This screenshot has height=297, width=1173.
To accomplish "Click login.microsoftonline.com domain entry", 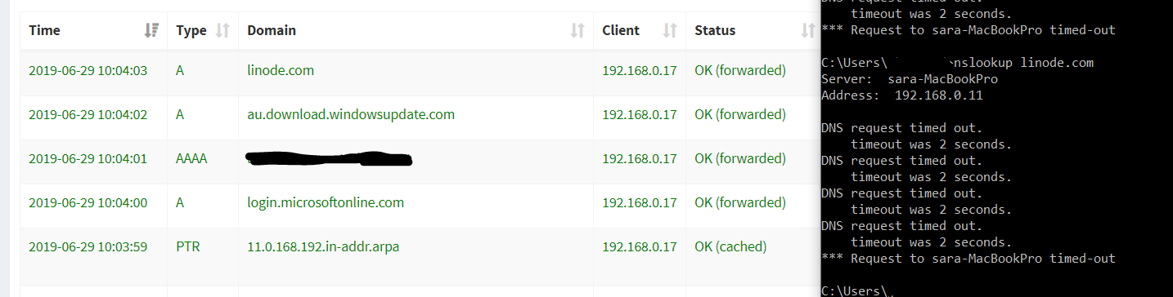I will point(326,202).
